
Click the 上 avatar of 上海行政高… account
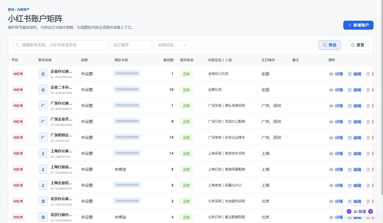[x=43, y=169]
